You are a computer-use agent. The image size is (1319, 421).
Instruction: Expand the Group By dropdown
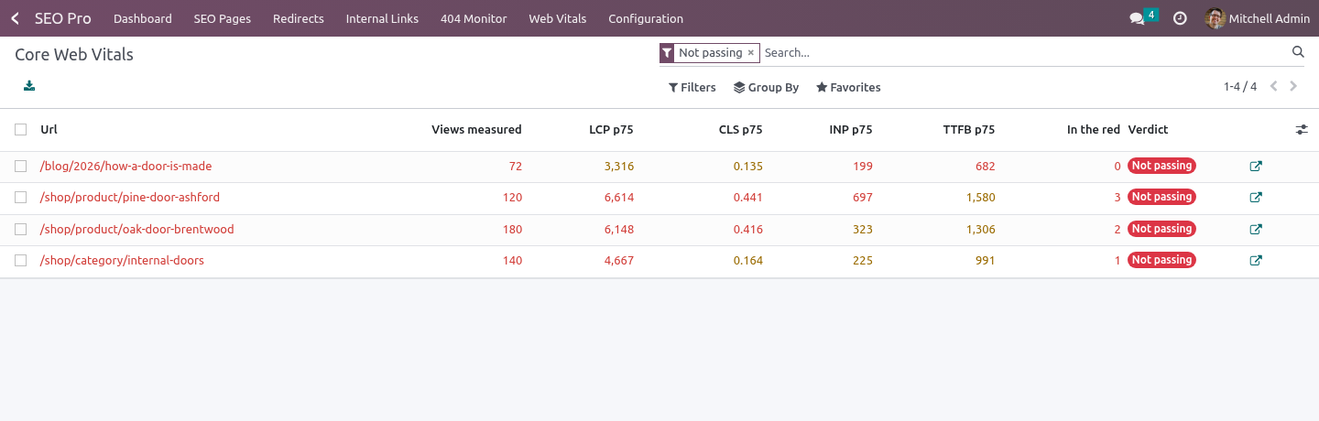pos(767,88)
